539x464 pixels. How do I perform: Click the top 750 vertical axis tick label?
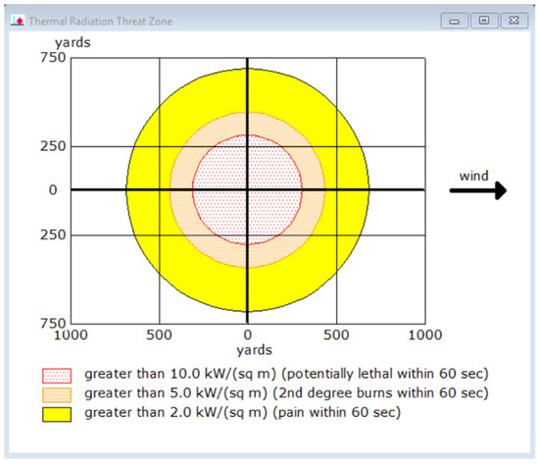point(53,57)
